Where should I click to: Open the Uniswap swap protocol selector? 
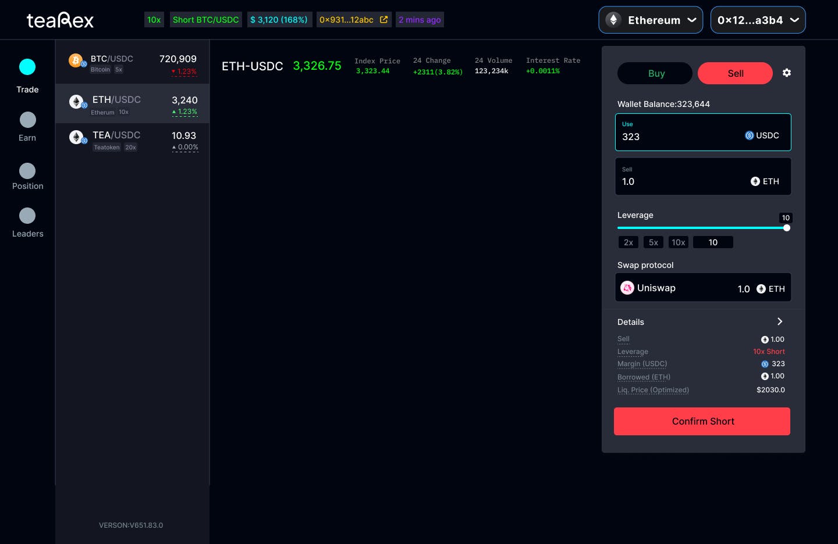(703, 288)
